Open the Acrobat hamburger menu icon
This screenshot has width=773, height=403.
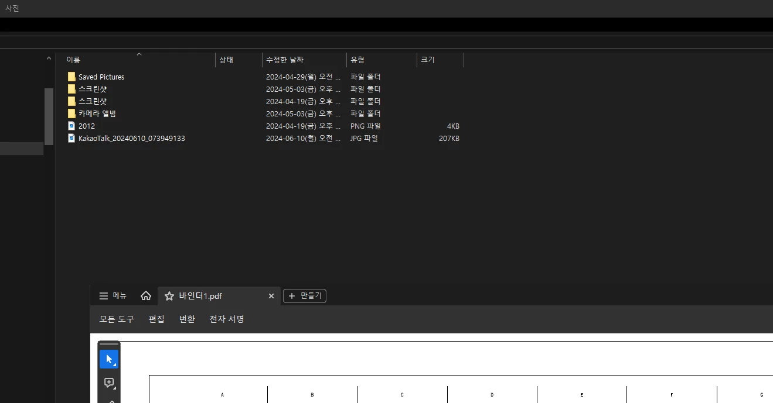pos(104,296)
